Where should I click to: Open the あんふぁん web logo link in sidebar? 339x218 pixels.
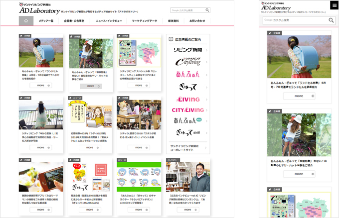[x=187, y=120]
